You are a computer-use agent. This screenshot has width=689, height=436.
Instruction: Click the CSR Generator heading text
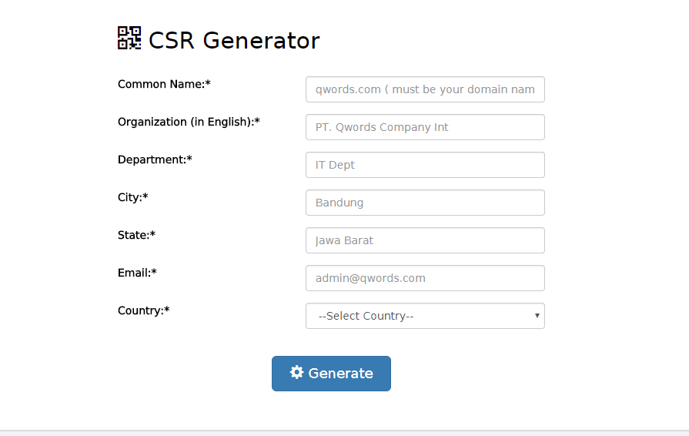(x=234, y=40)
